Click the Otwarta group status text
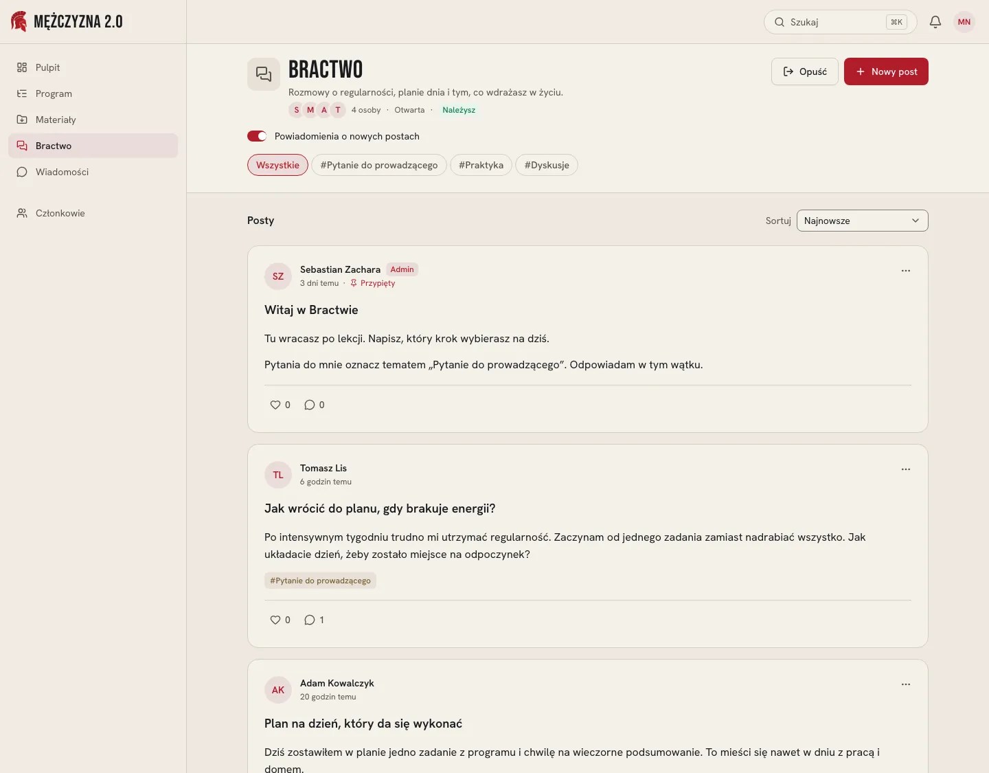This screenshot has width=989, height=773. coord(409,110)
